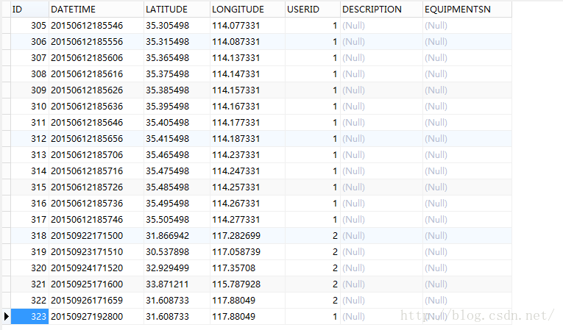
Task: Click latitude value 35.305498
Action: tap(177, 26)
